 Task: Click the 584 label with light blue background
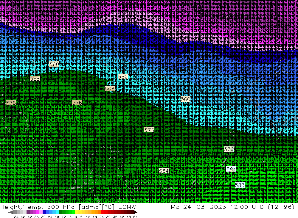coord(231,169)
